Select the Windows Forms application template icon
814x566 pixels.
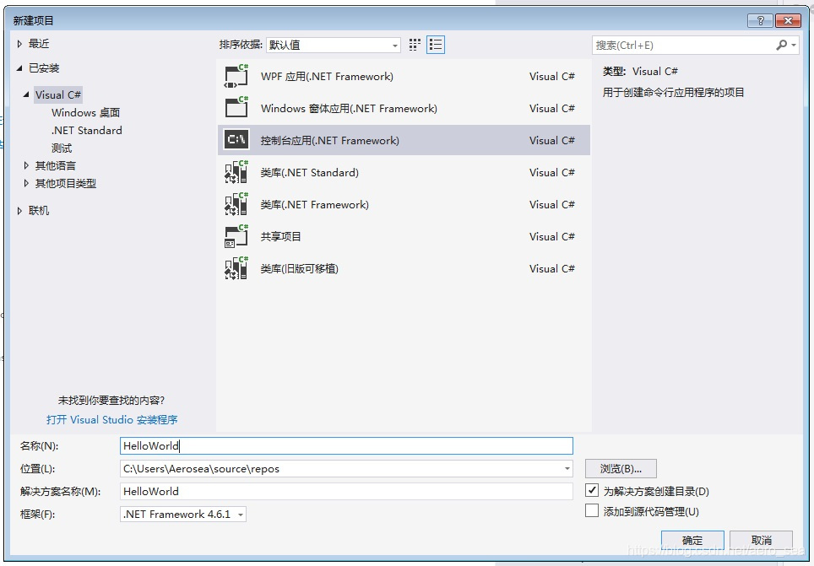(x=236, y=108)
